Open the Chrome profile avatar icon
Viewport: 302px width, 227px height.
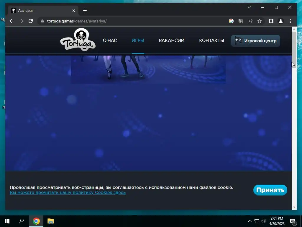[x=281, y=21]
